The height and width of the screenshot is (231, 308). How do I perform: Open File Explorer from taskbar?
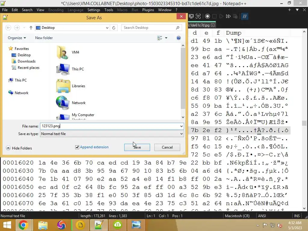(x=43, y=225)
